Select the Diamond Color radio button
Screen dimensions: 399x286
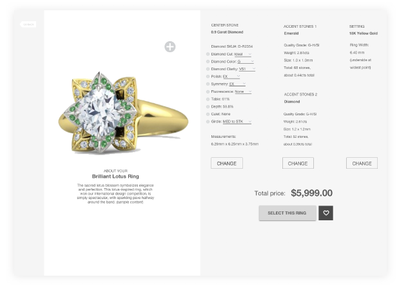[208, 62]
